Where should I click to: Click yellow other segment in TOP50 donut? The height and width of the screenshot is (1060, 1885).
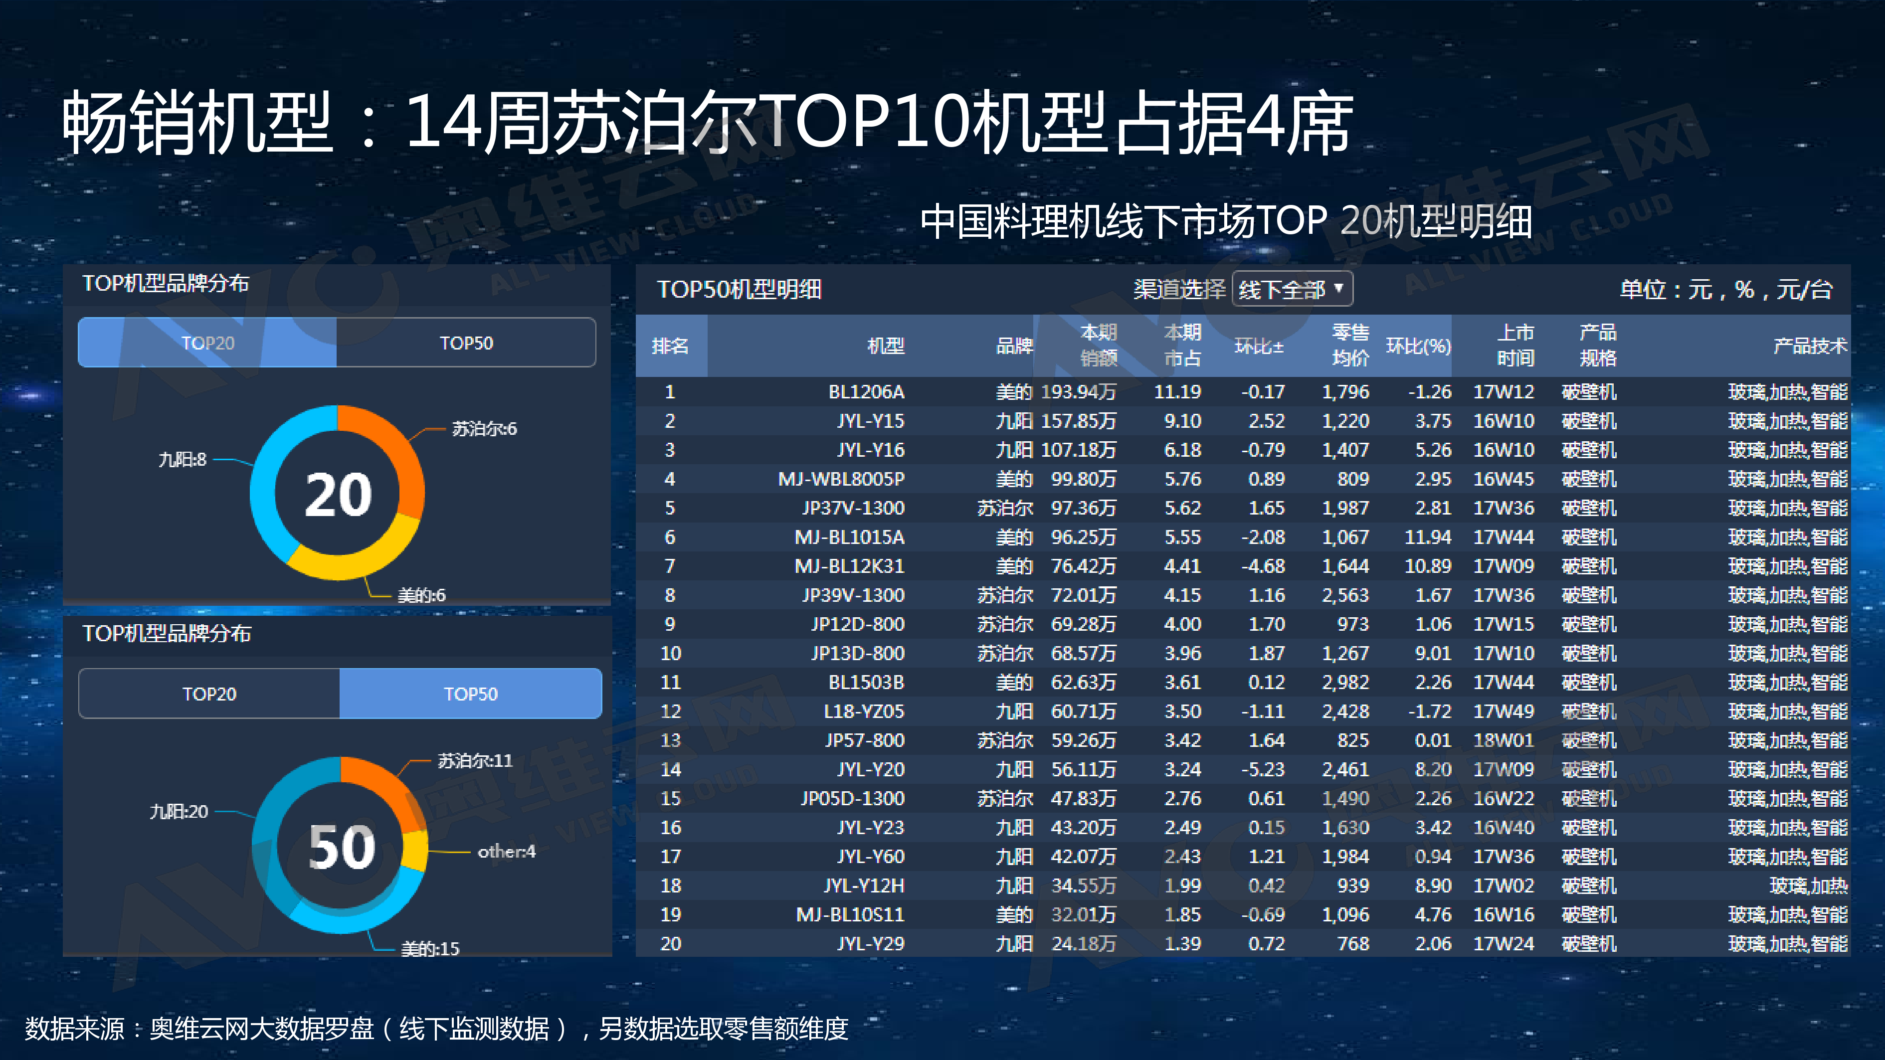(415, 851)
